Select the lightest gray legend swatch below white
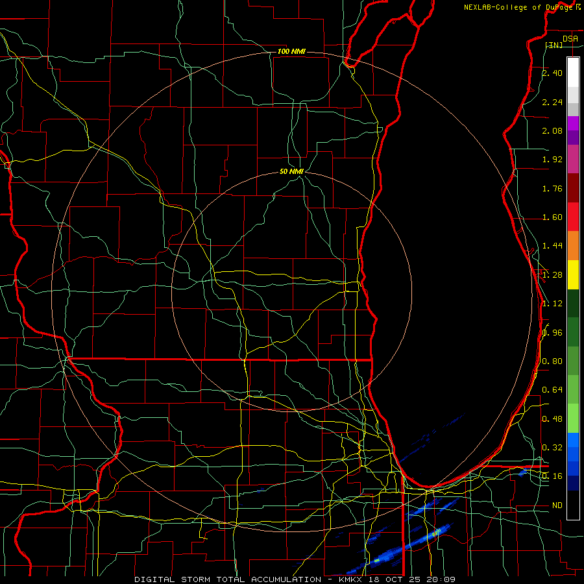The width and height of the screenshot is (584, 584). click(x=573, y=95)
